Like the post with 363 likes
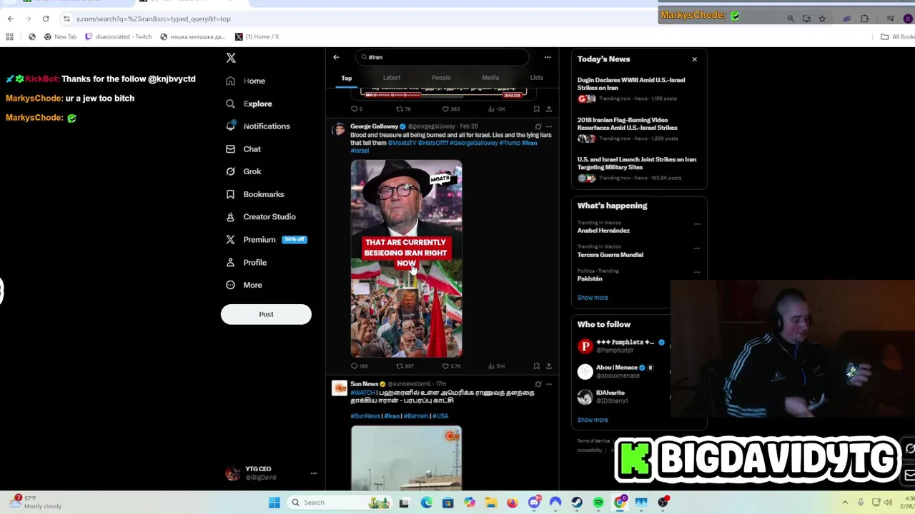Viewport: 915px width, 514px height. 445,109
